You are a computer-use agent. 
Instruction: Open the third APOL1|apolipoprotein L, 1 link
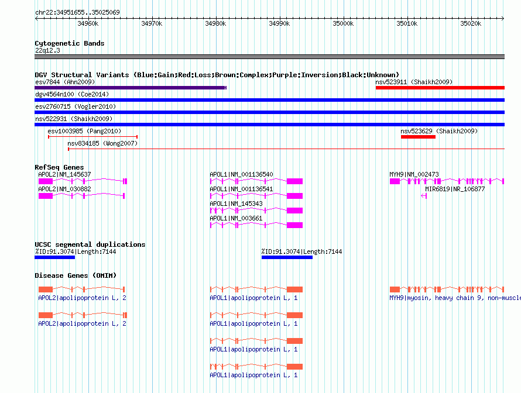coord(253,349)
